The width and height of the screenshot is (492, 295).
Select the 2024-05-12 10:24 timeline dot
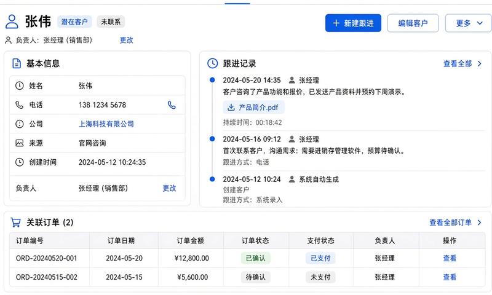pos(212,179)
